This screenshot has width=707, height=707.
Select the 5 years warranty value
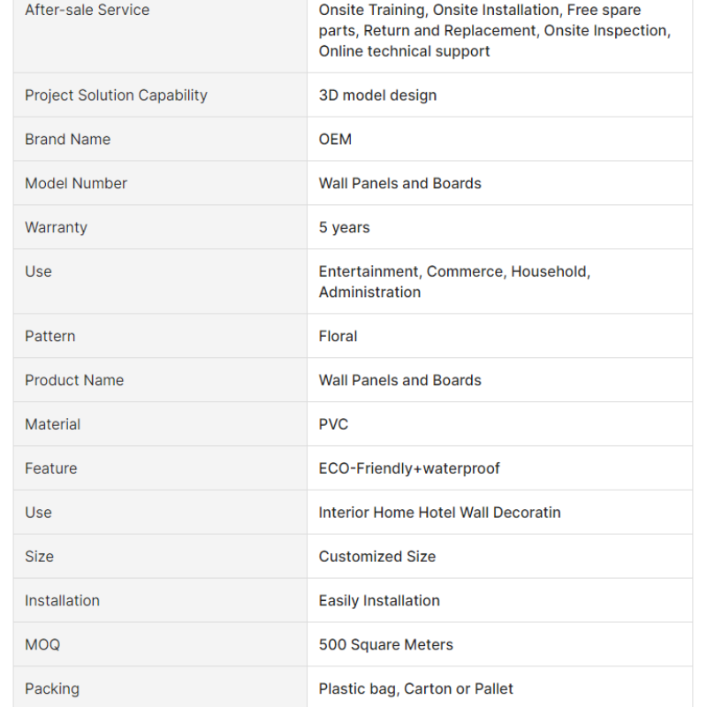click(x=344, y=227)
